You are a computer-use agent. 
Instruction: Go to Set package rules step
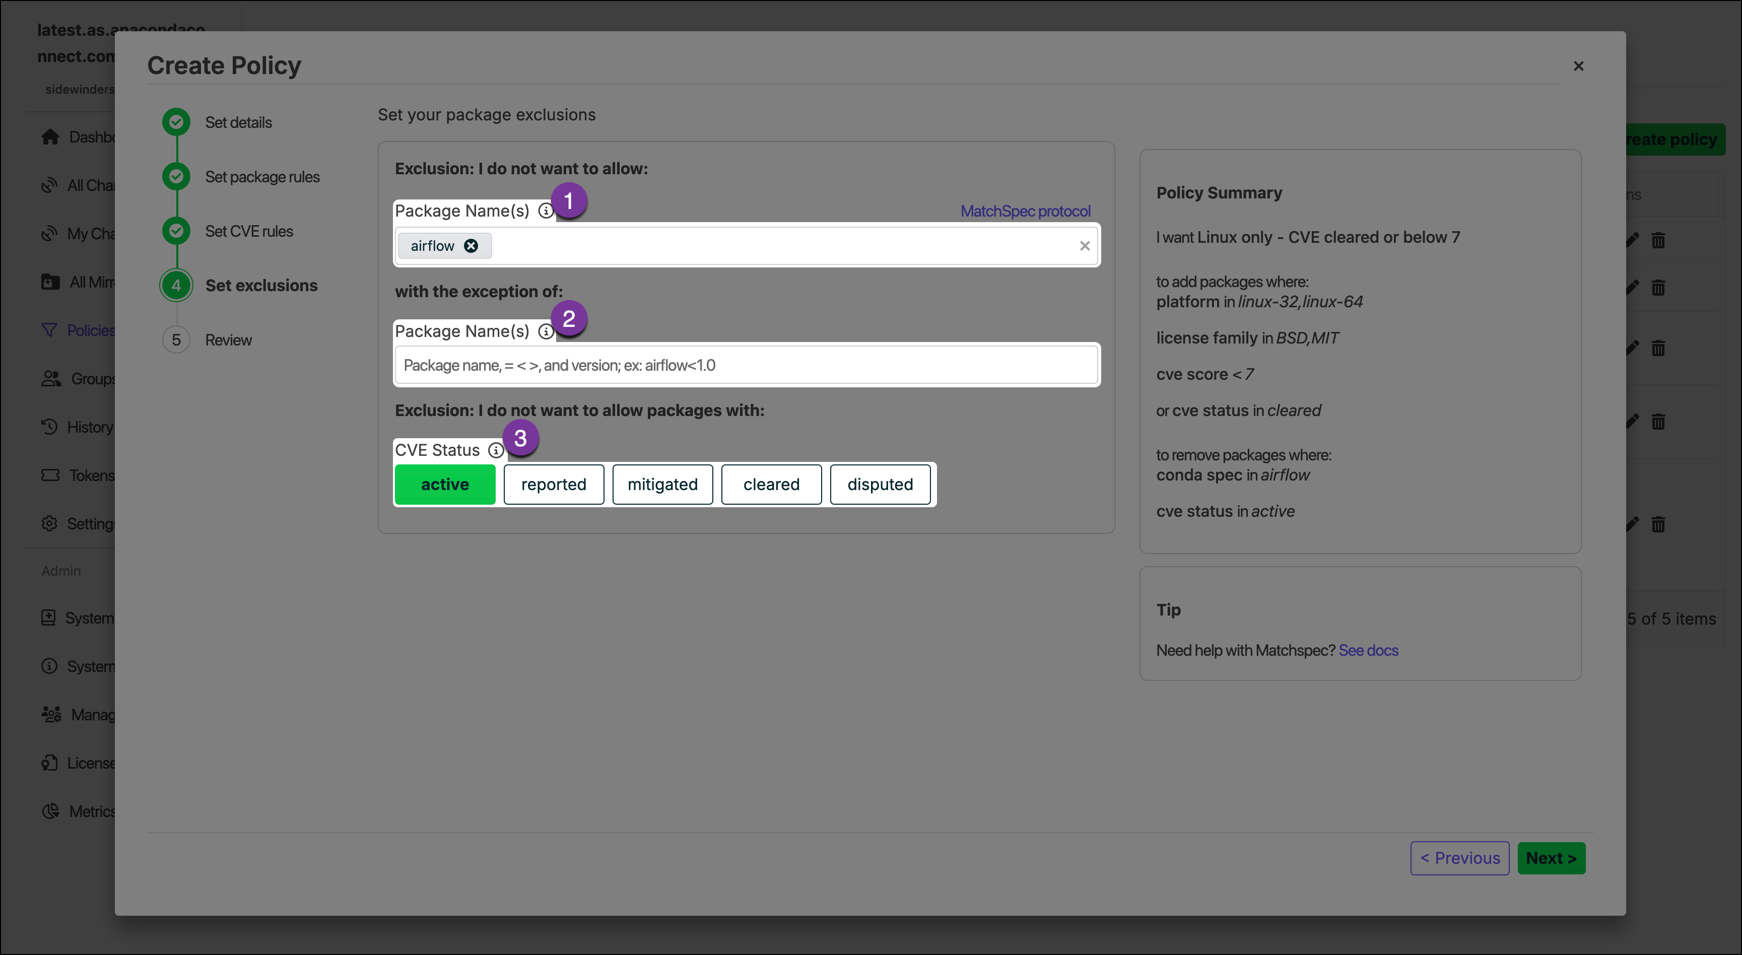pos(262,177)
